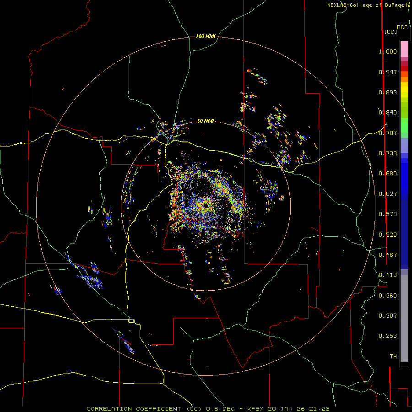This screenshot has width=412, height=412.
Task: Pick the yellow segment of the color bar
Action: (x=404, y=90)
